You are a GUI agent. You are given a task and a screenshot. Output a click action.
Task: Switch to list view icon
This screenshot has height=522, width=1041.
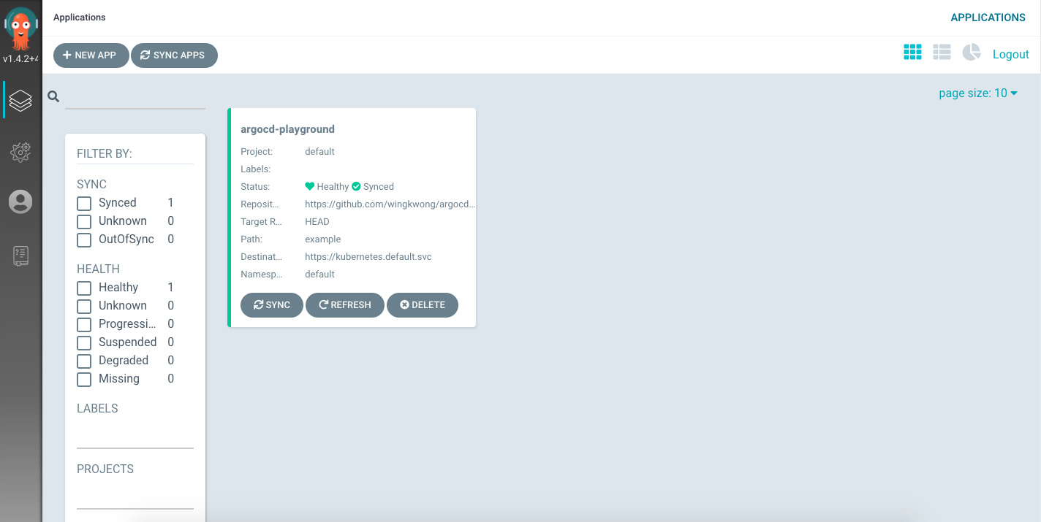click(x=942, y=52)
